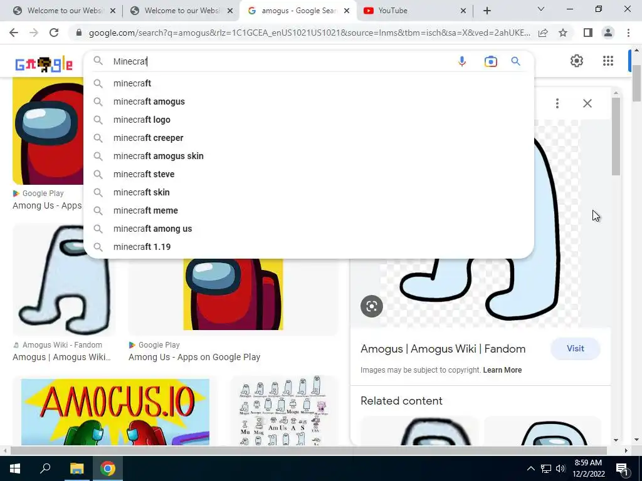The image size is (642, 481).
Task: Click the Chrome taskbar icon
Action: pyautogui.click(x=108, y=468)
